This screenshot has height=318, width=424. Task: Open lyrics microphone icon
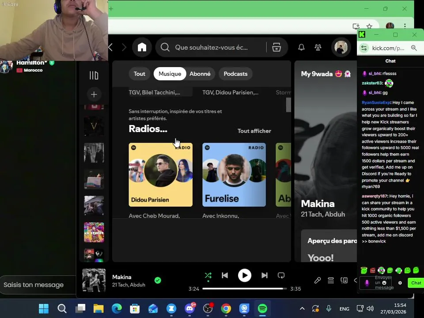318,280
